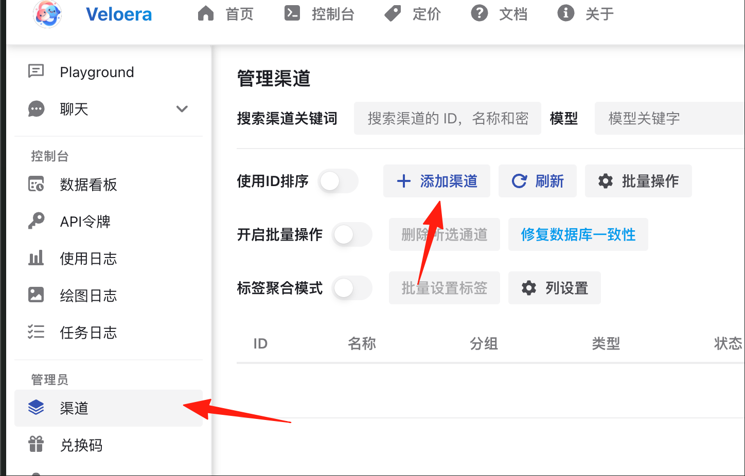Click the price tag icon for 定价

(x=393, y=13)
